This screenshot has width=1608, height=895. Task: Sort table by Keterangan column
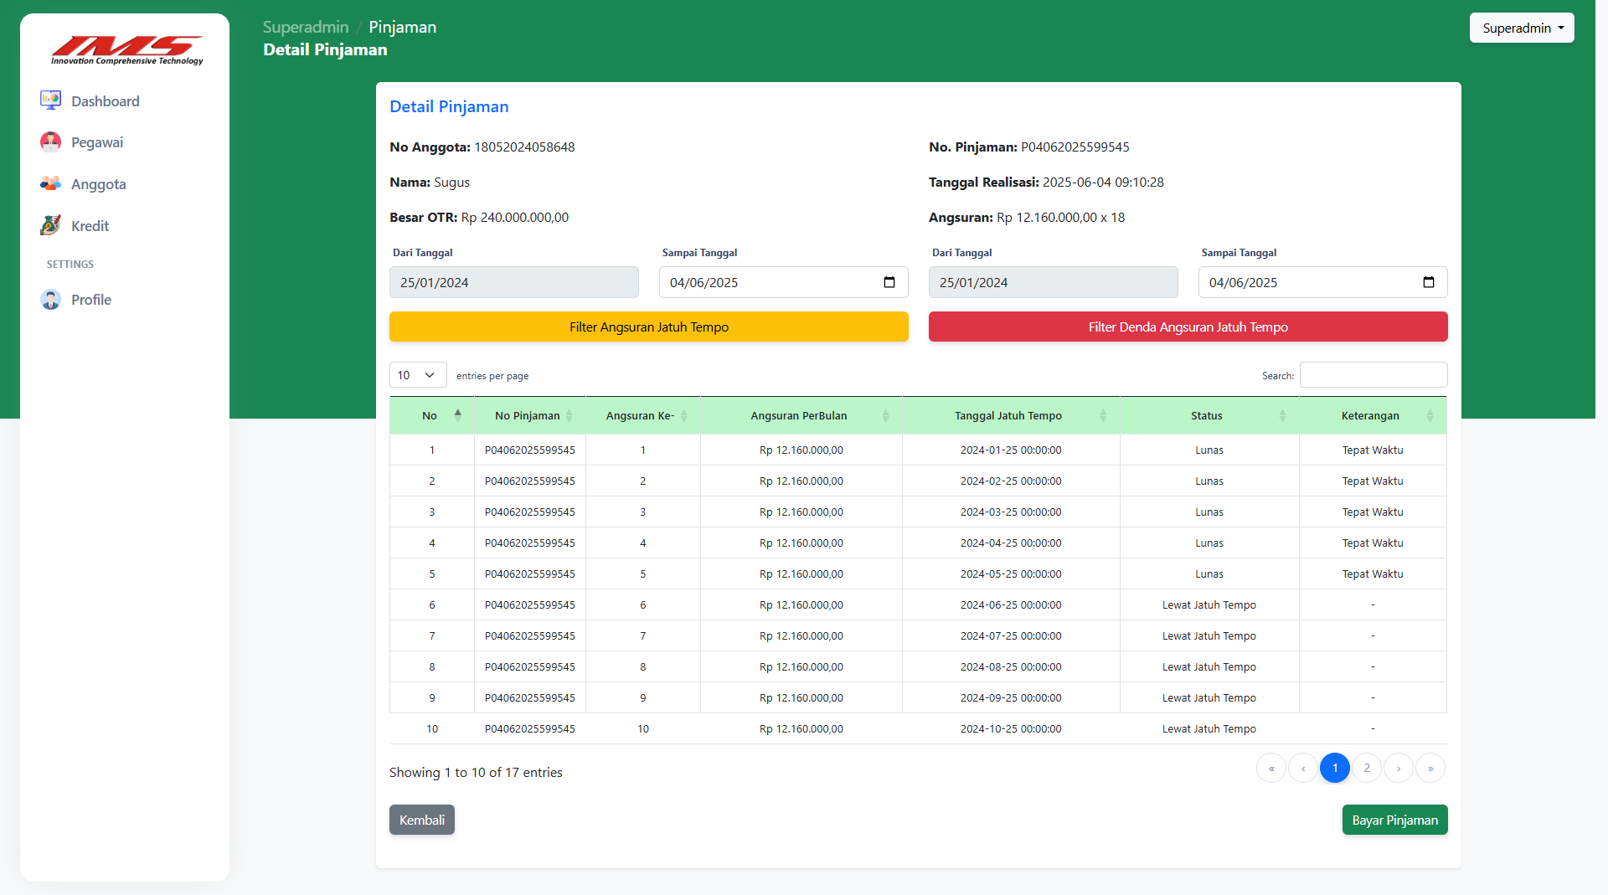(x=1373, y=415)
